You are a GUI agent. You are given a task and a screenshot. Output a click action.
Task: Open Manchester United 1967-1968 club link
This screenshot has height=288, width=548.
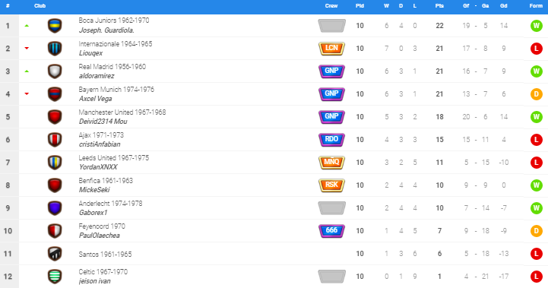[122, 112]
